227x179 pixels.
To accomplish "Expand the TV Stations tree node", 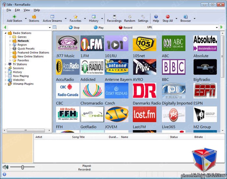I will [x=6, y=64].
